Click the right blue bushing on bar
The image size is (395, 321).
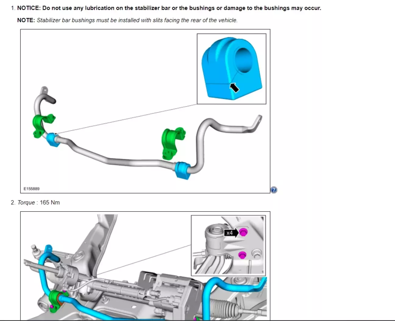point(182,171)
